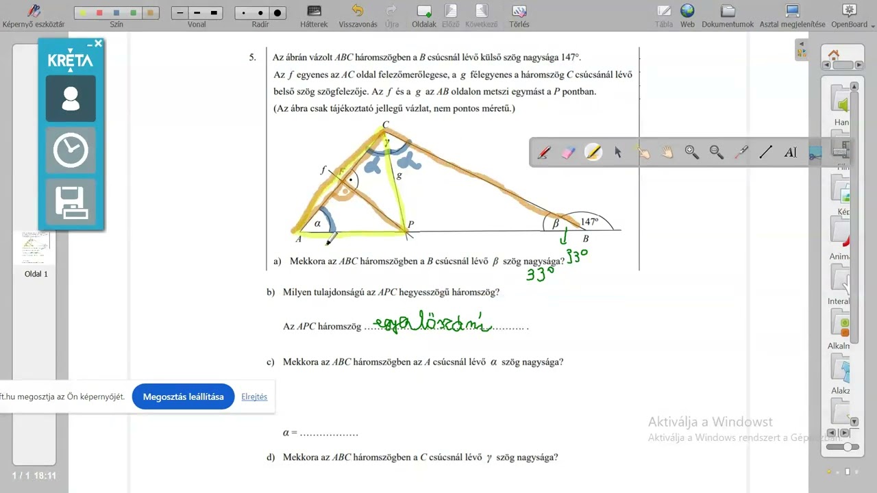Close the Kréta floating panel
The height and width of the screenshot is (493, 877).
click(x=98, y=43)
